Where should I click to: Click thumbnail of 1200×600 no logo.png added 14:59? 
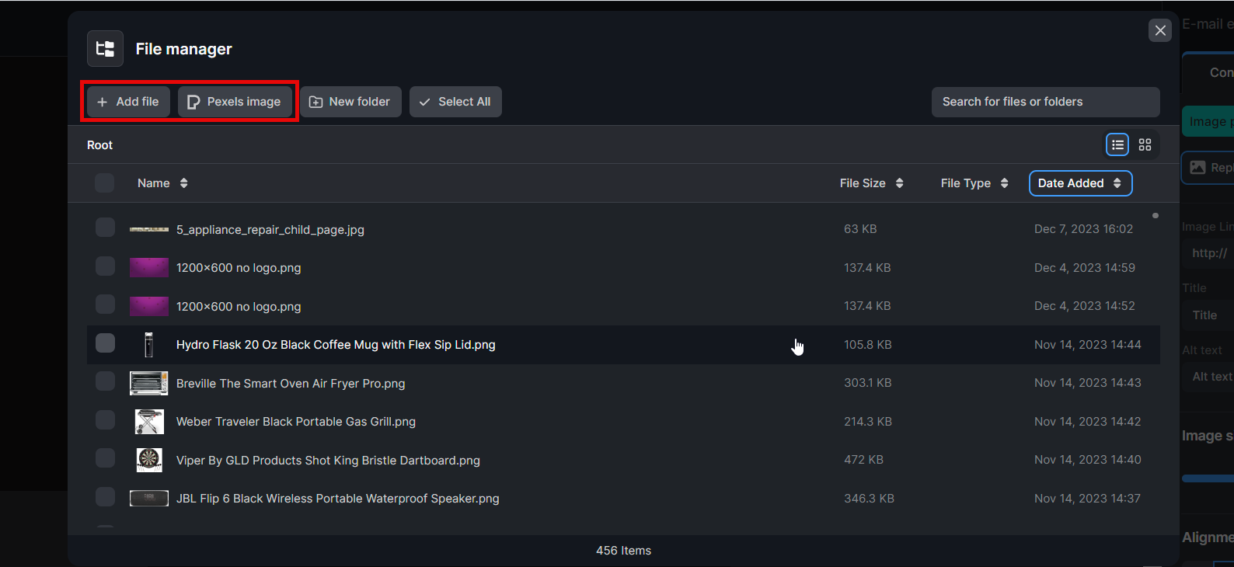149,267
